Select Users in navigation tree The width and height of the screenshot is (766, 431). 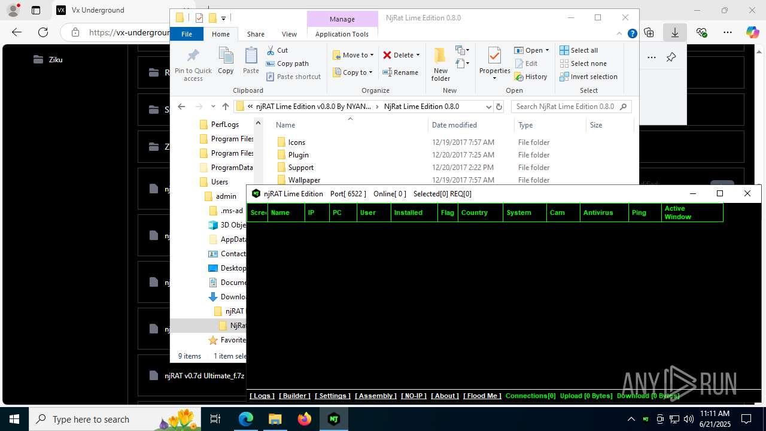point(219,182)
